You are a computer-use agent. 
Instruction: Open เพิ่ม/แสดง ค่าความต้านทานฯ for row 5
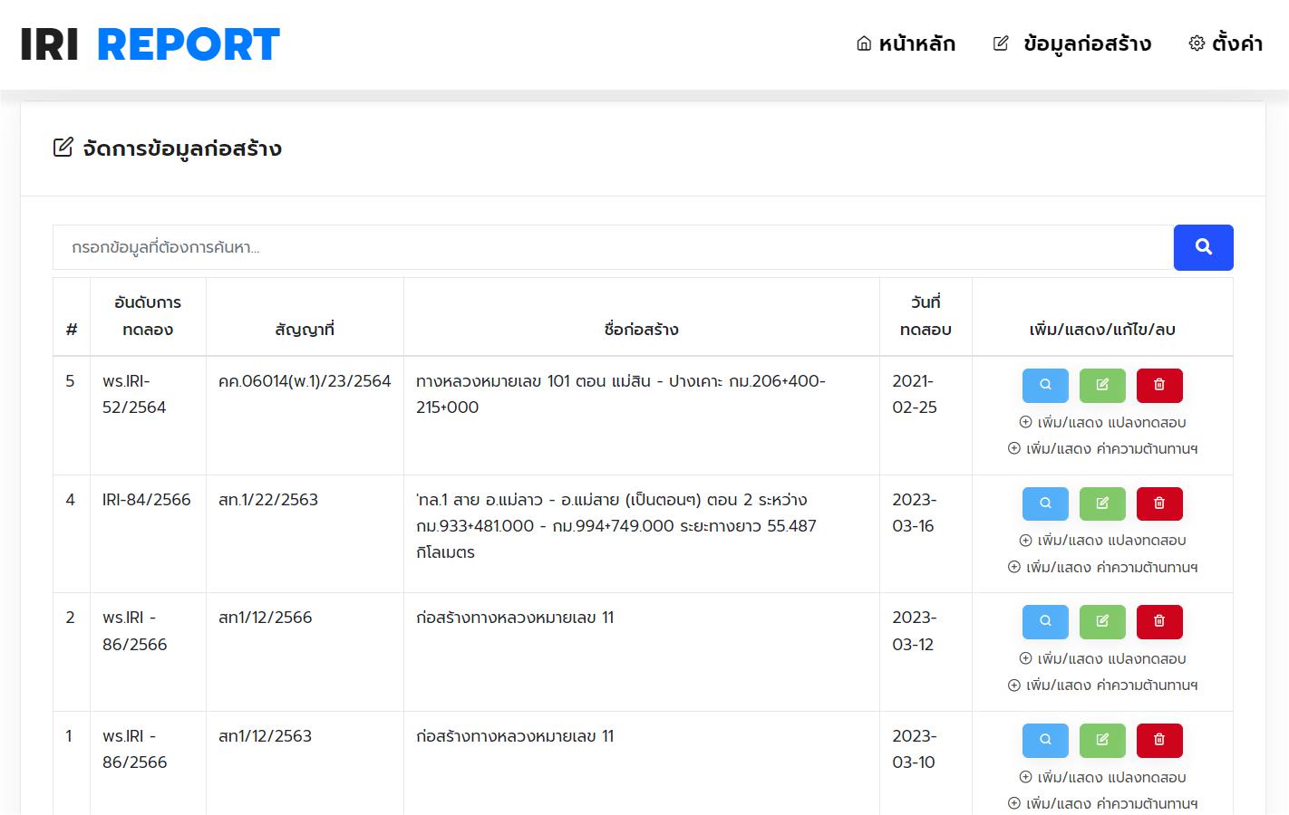pyautogui.click(x=1102, y=448)
